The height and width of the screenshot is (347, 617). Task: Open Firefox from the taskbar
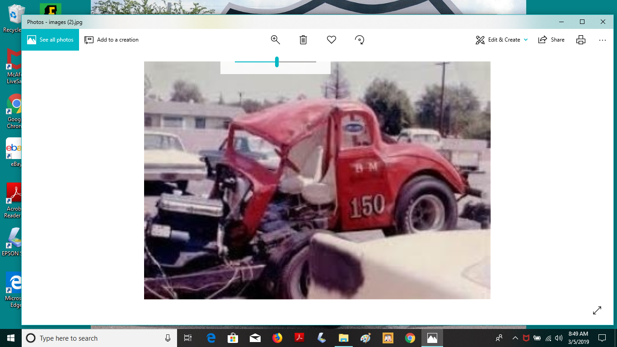[x=277, y=338]
